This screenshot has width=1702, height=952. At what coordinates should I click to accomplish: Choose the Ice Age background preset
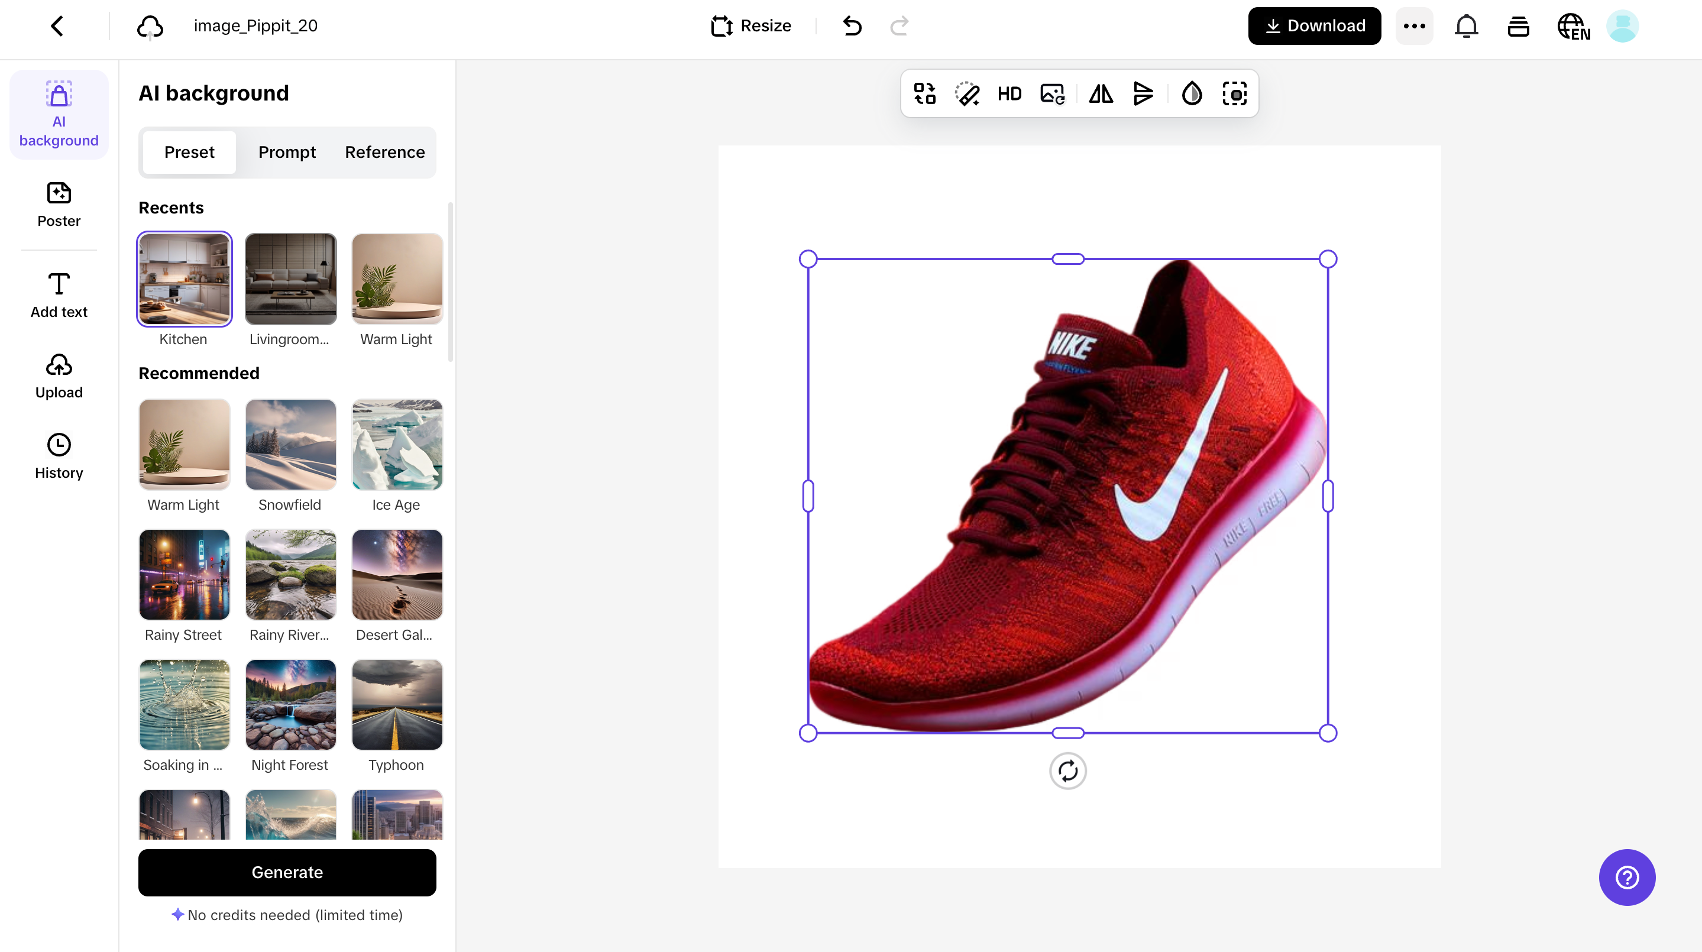(x=397, y=444)
